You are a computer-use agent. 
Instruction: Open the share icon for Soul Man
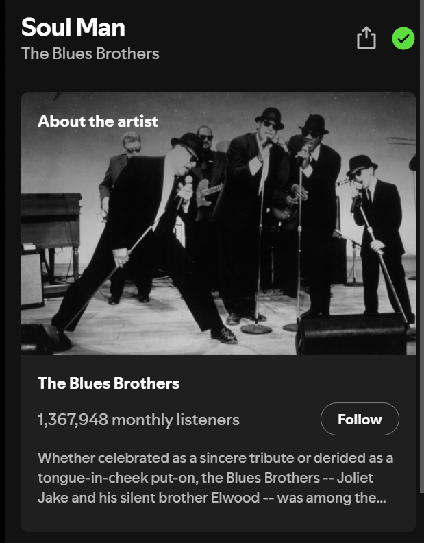point(366,38)
